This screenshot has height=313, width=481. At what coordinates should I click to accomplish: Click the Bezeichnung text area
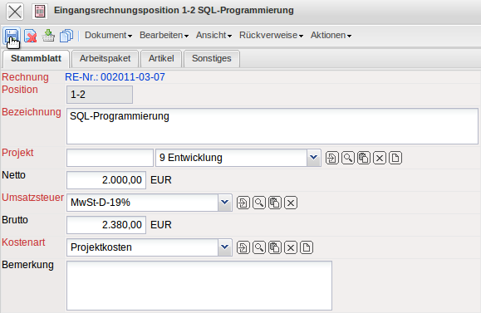click(272, 126)
